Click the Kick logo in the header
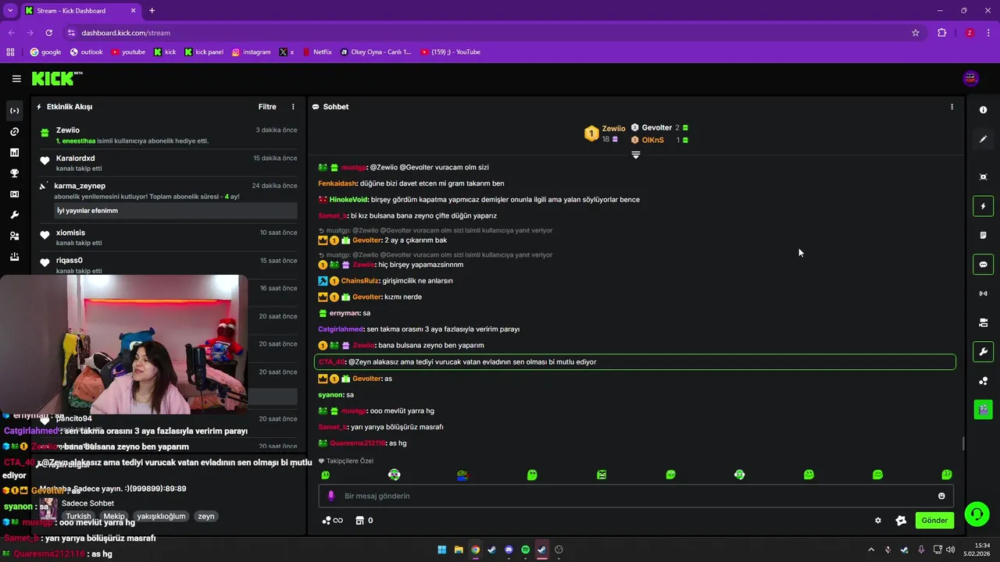Image resolution: width=1000 pixels, height=562 pixels. 56,78
